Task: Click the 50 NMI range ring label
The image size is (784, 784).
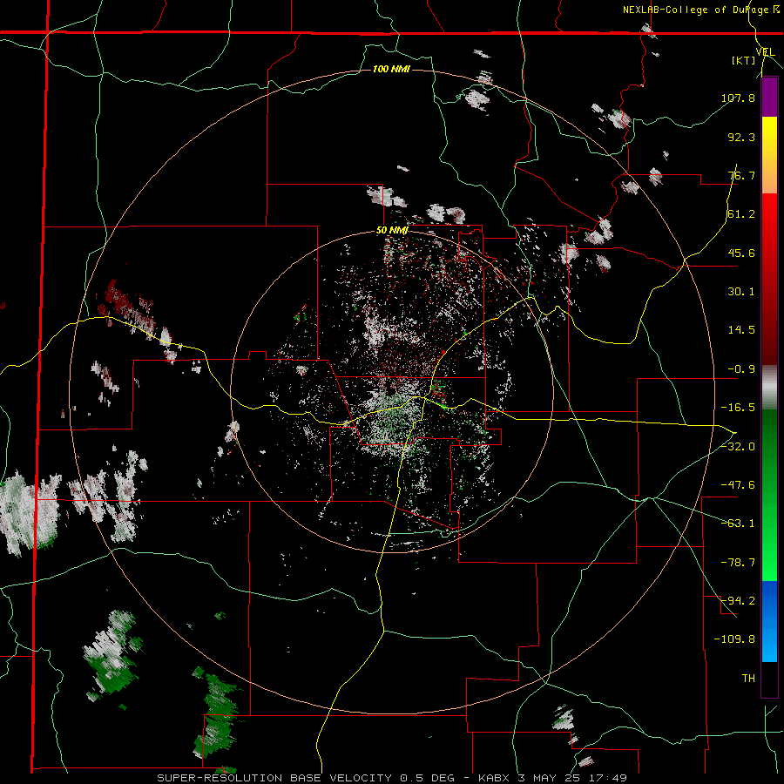Action: tap(393, 231)
